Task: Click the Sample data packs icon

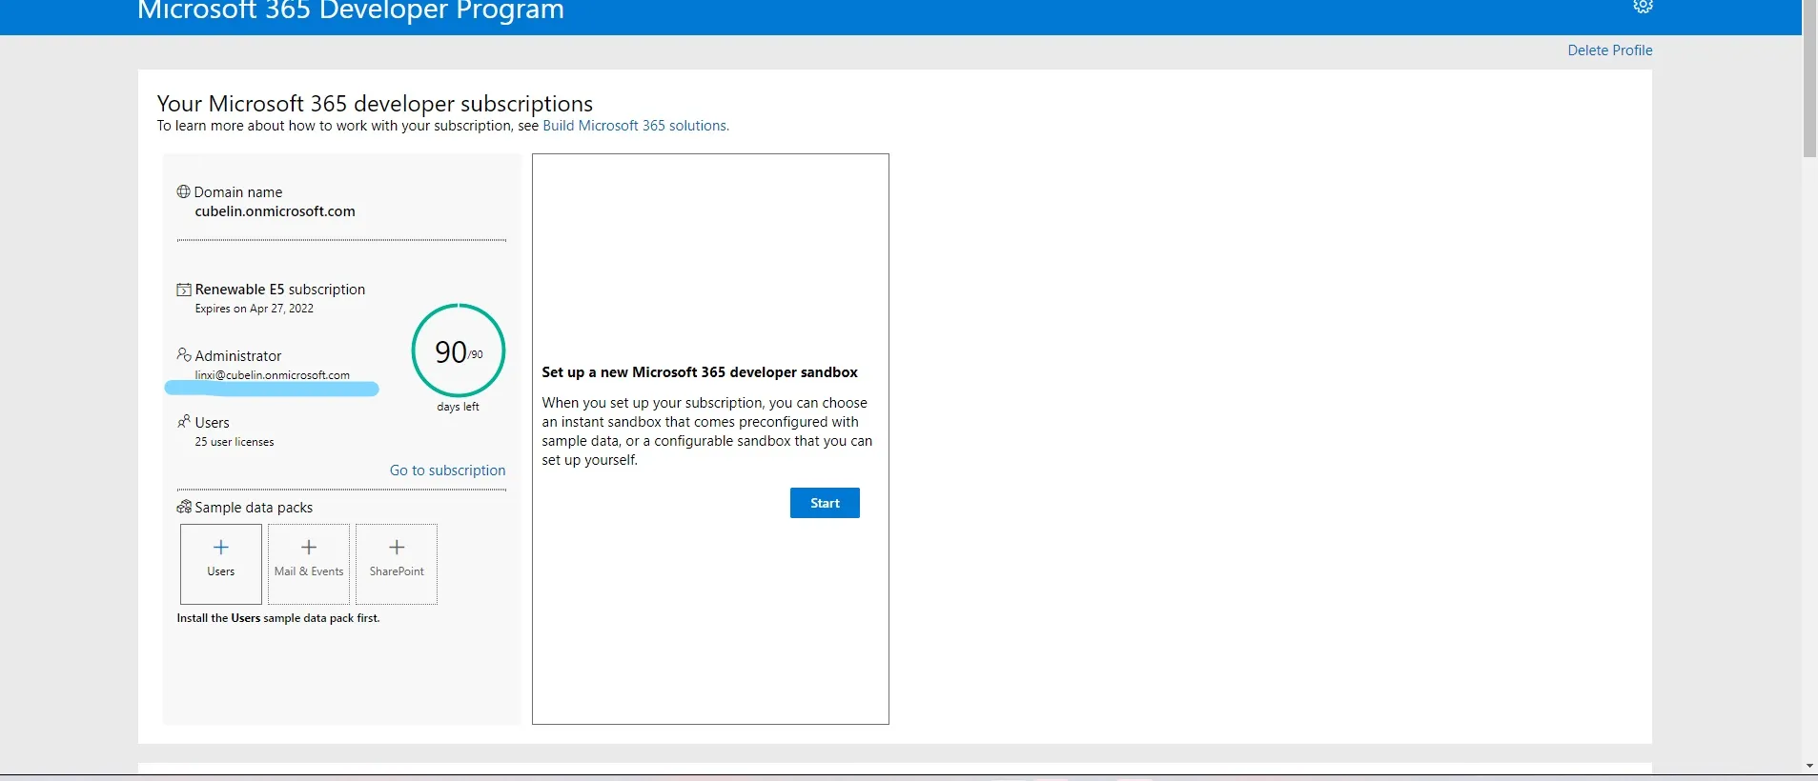Action: point(184,508)
